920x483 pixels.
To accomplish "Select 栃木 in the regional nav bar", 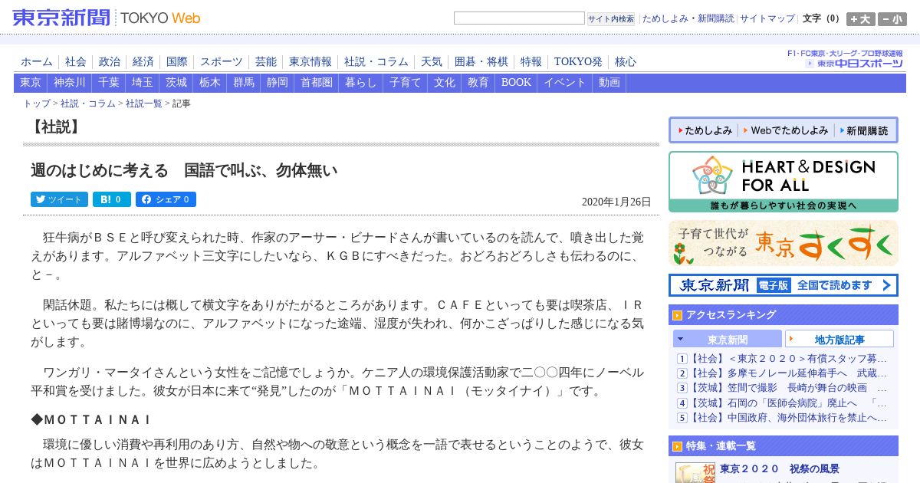I will point(210,83).
